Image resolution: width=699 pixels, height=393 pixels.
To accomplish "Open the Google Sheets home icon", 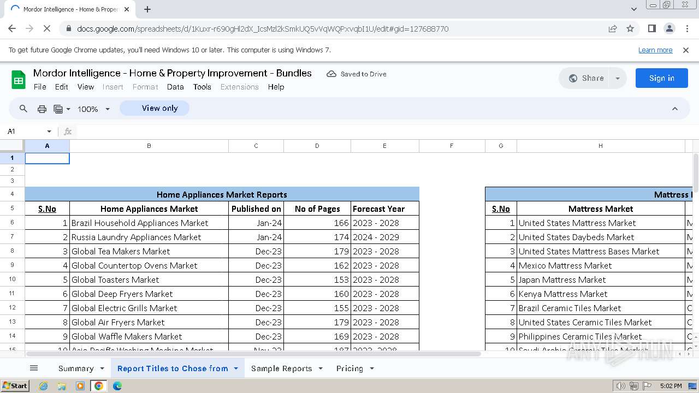I will (x=19, y=80).
